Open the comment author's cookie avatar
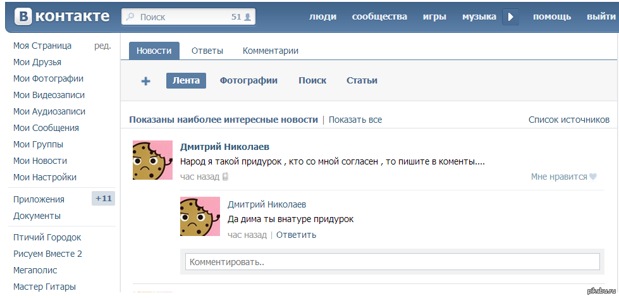The height and width of the screenshot is (298, 619). pyautogui.click(x=200, y=216)
